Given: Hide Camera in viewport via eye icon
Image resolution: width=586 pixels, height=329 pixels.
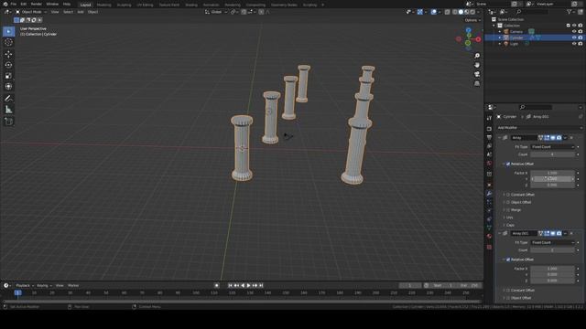Looking at the screenshot, I should 574,32.
